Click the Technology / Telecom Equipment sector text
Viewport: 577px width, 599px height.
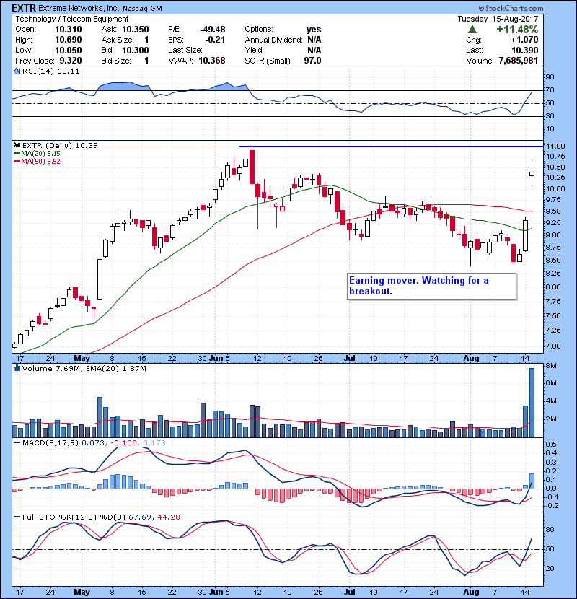pyautogui.click(x=72, y=19)
